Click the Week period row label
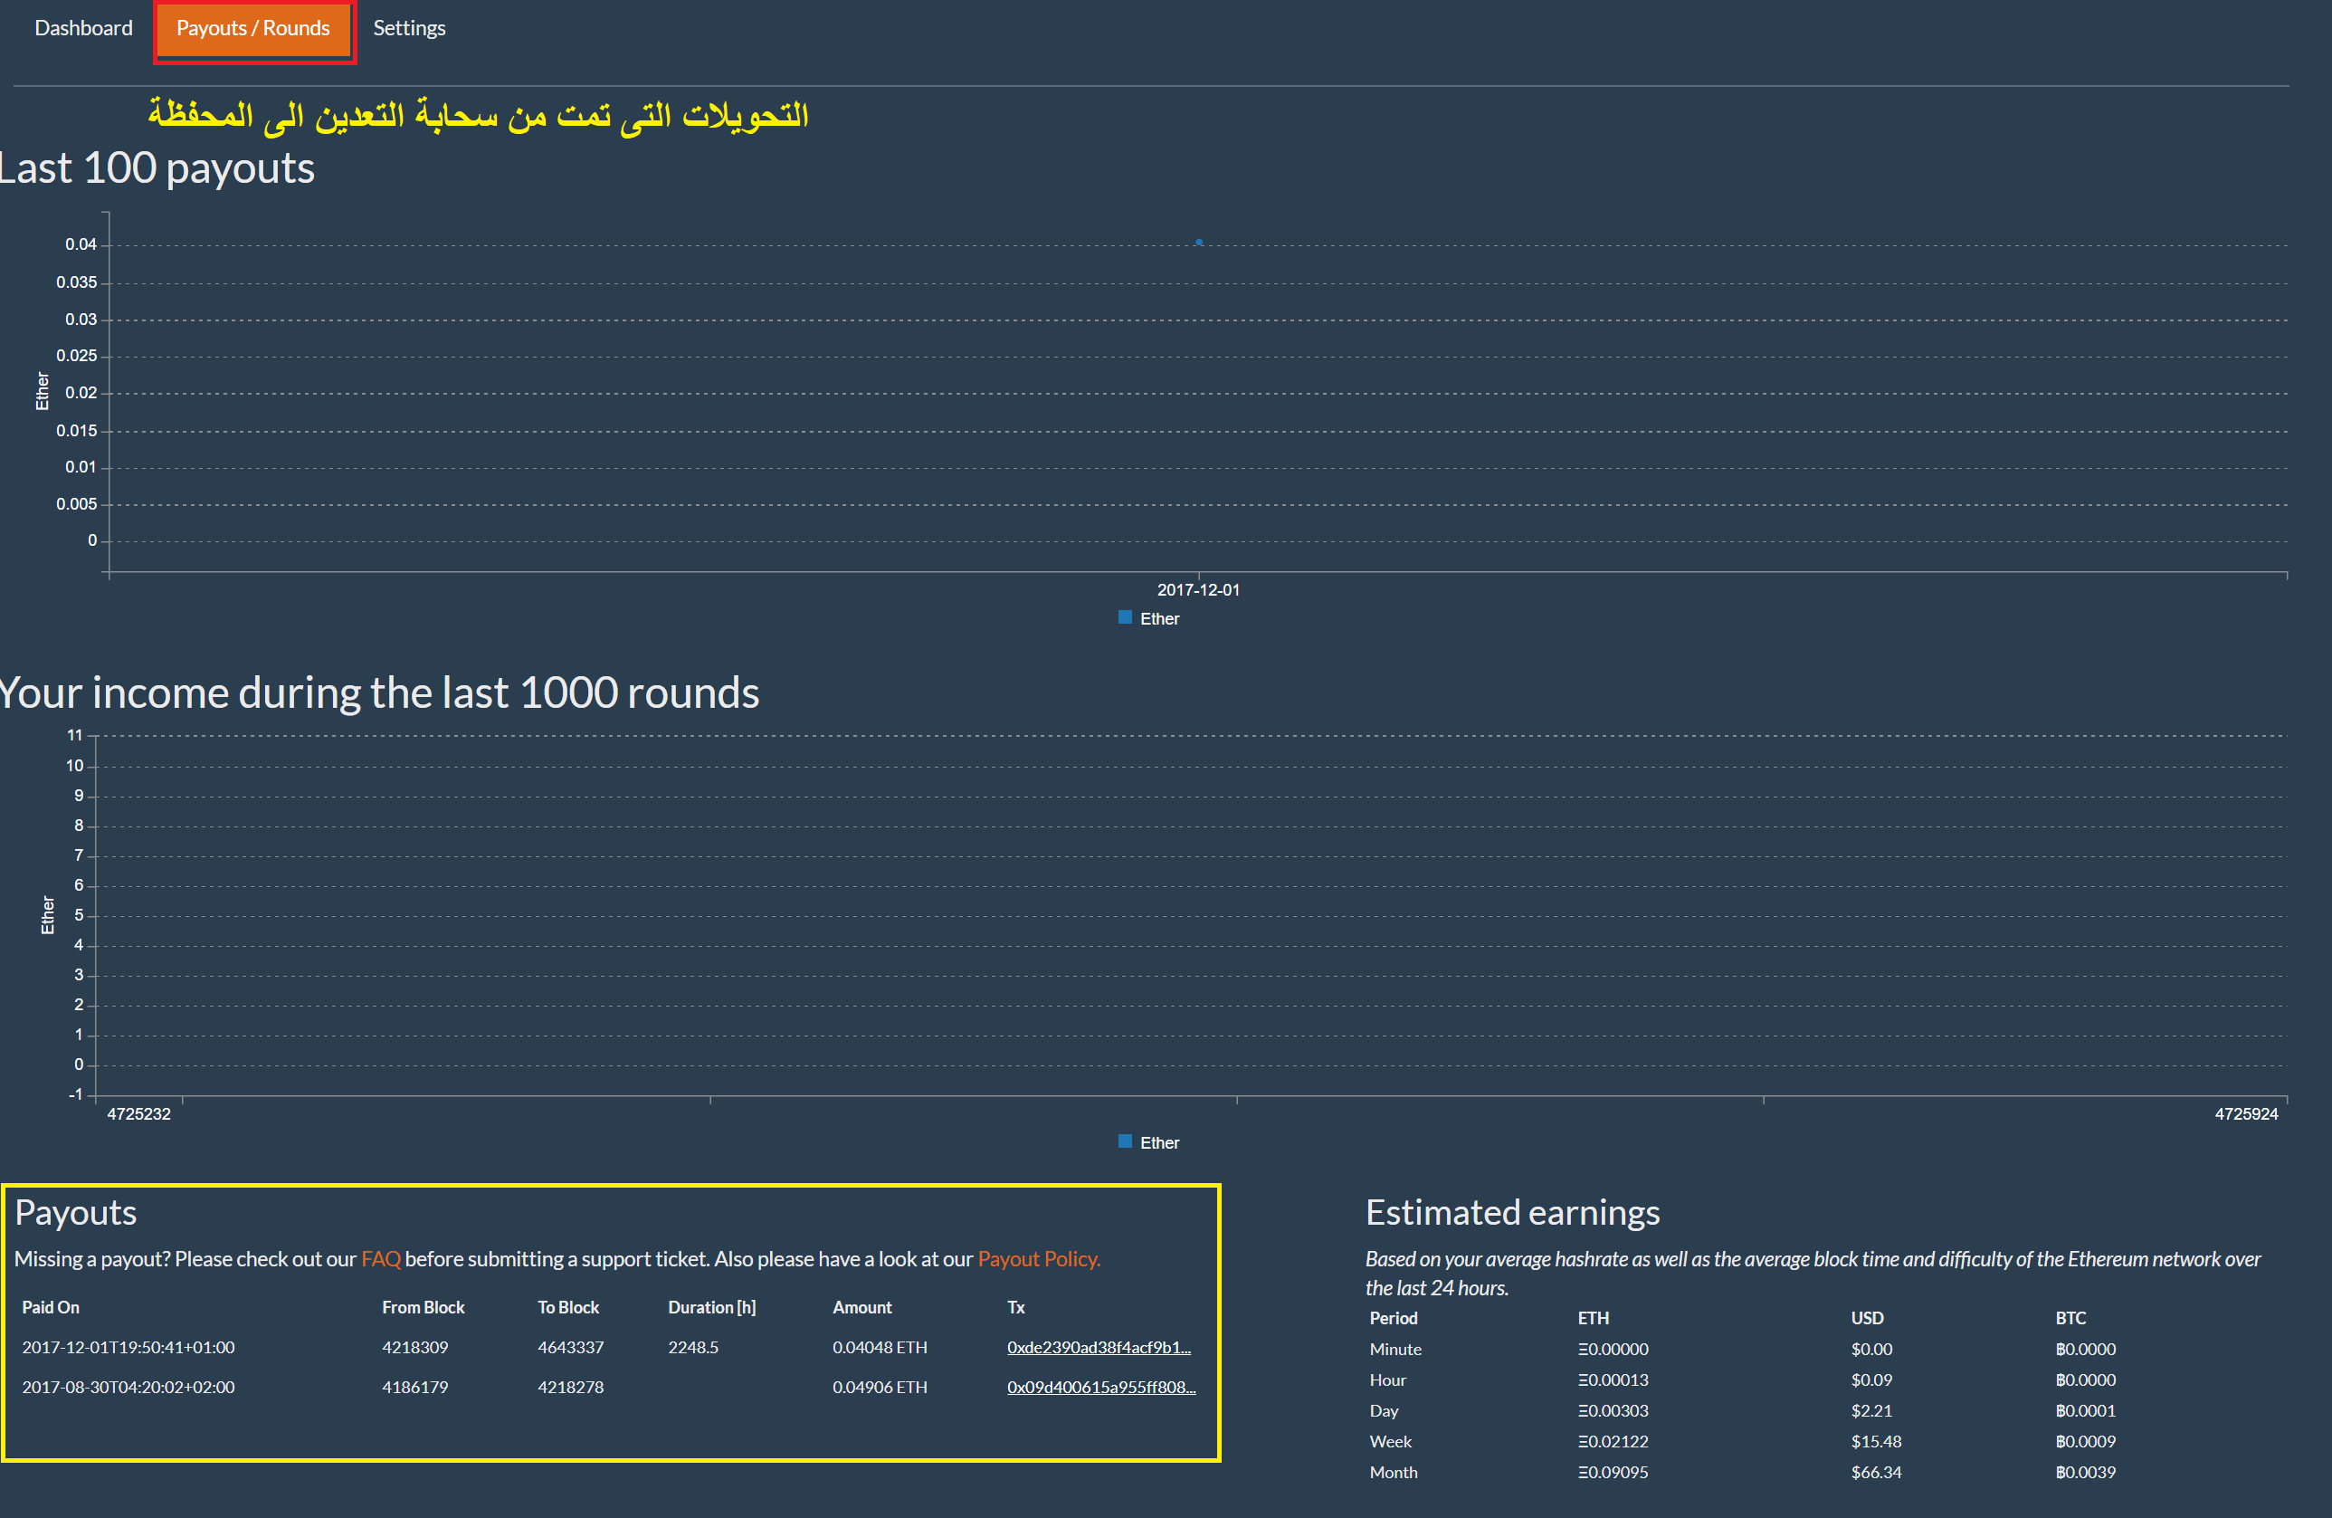This screenshot has height=1518, width=2332. 1390,1442
